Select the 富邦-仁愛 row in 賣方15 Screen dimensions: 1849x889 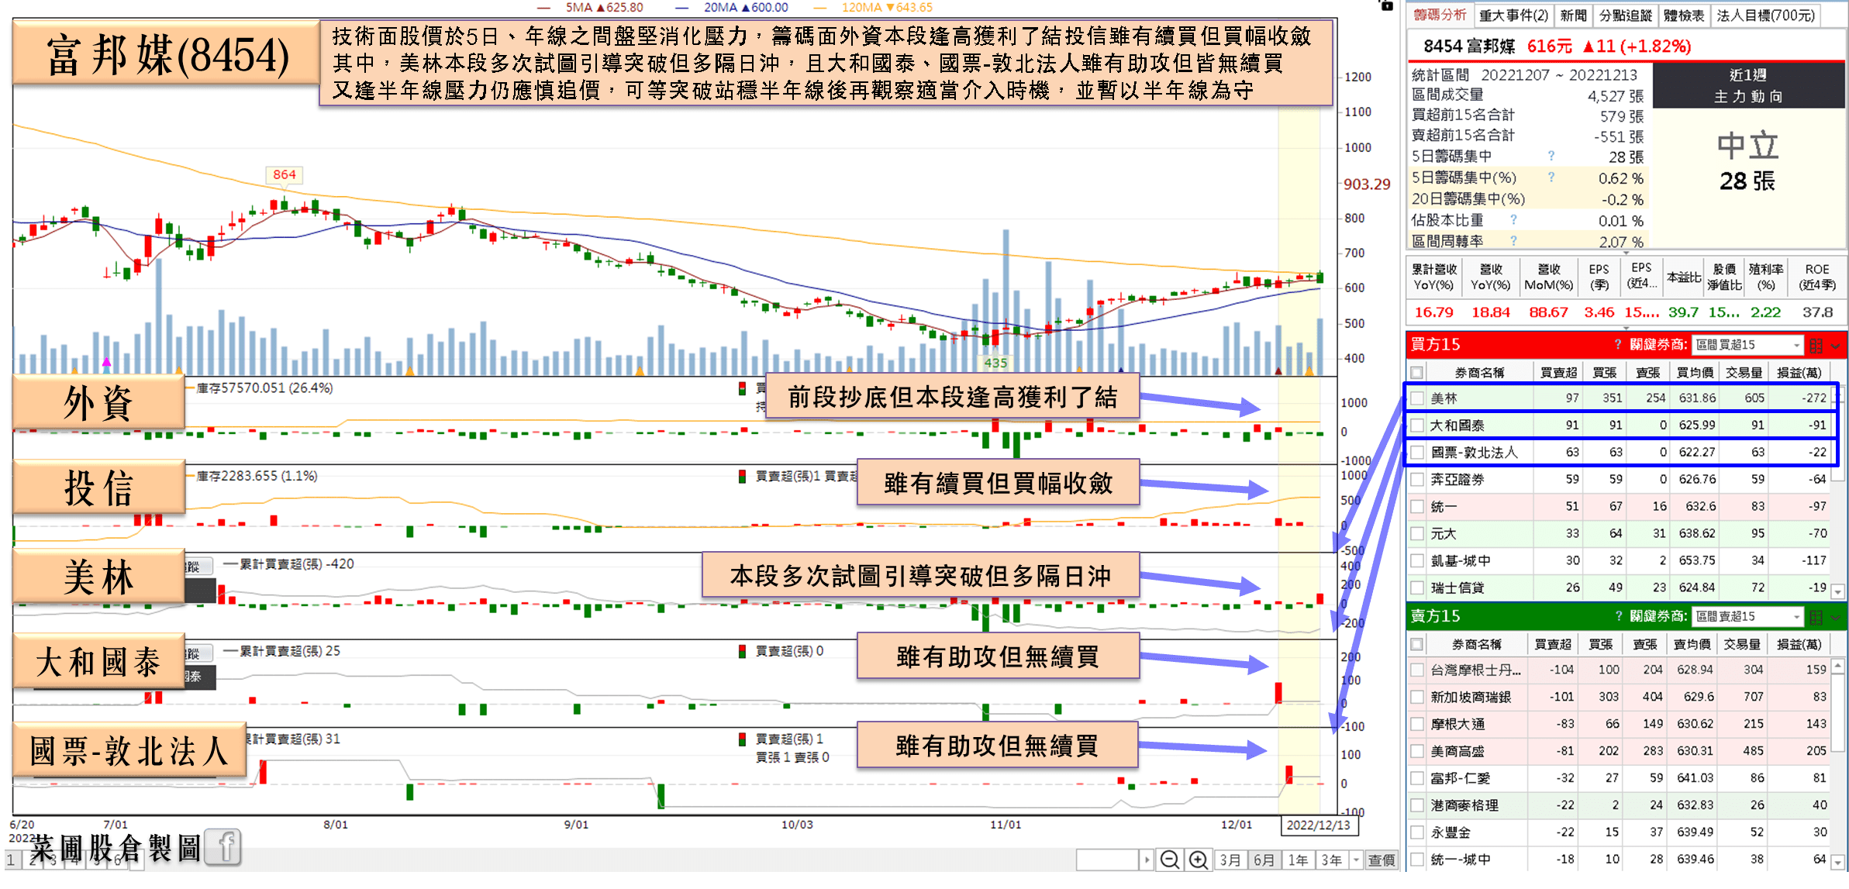(x=1619, y=779)
